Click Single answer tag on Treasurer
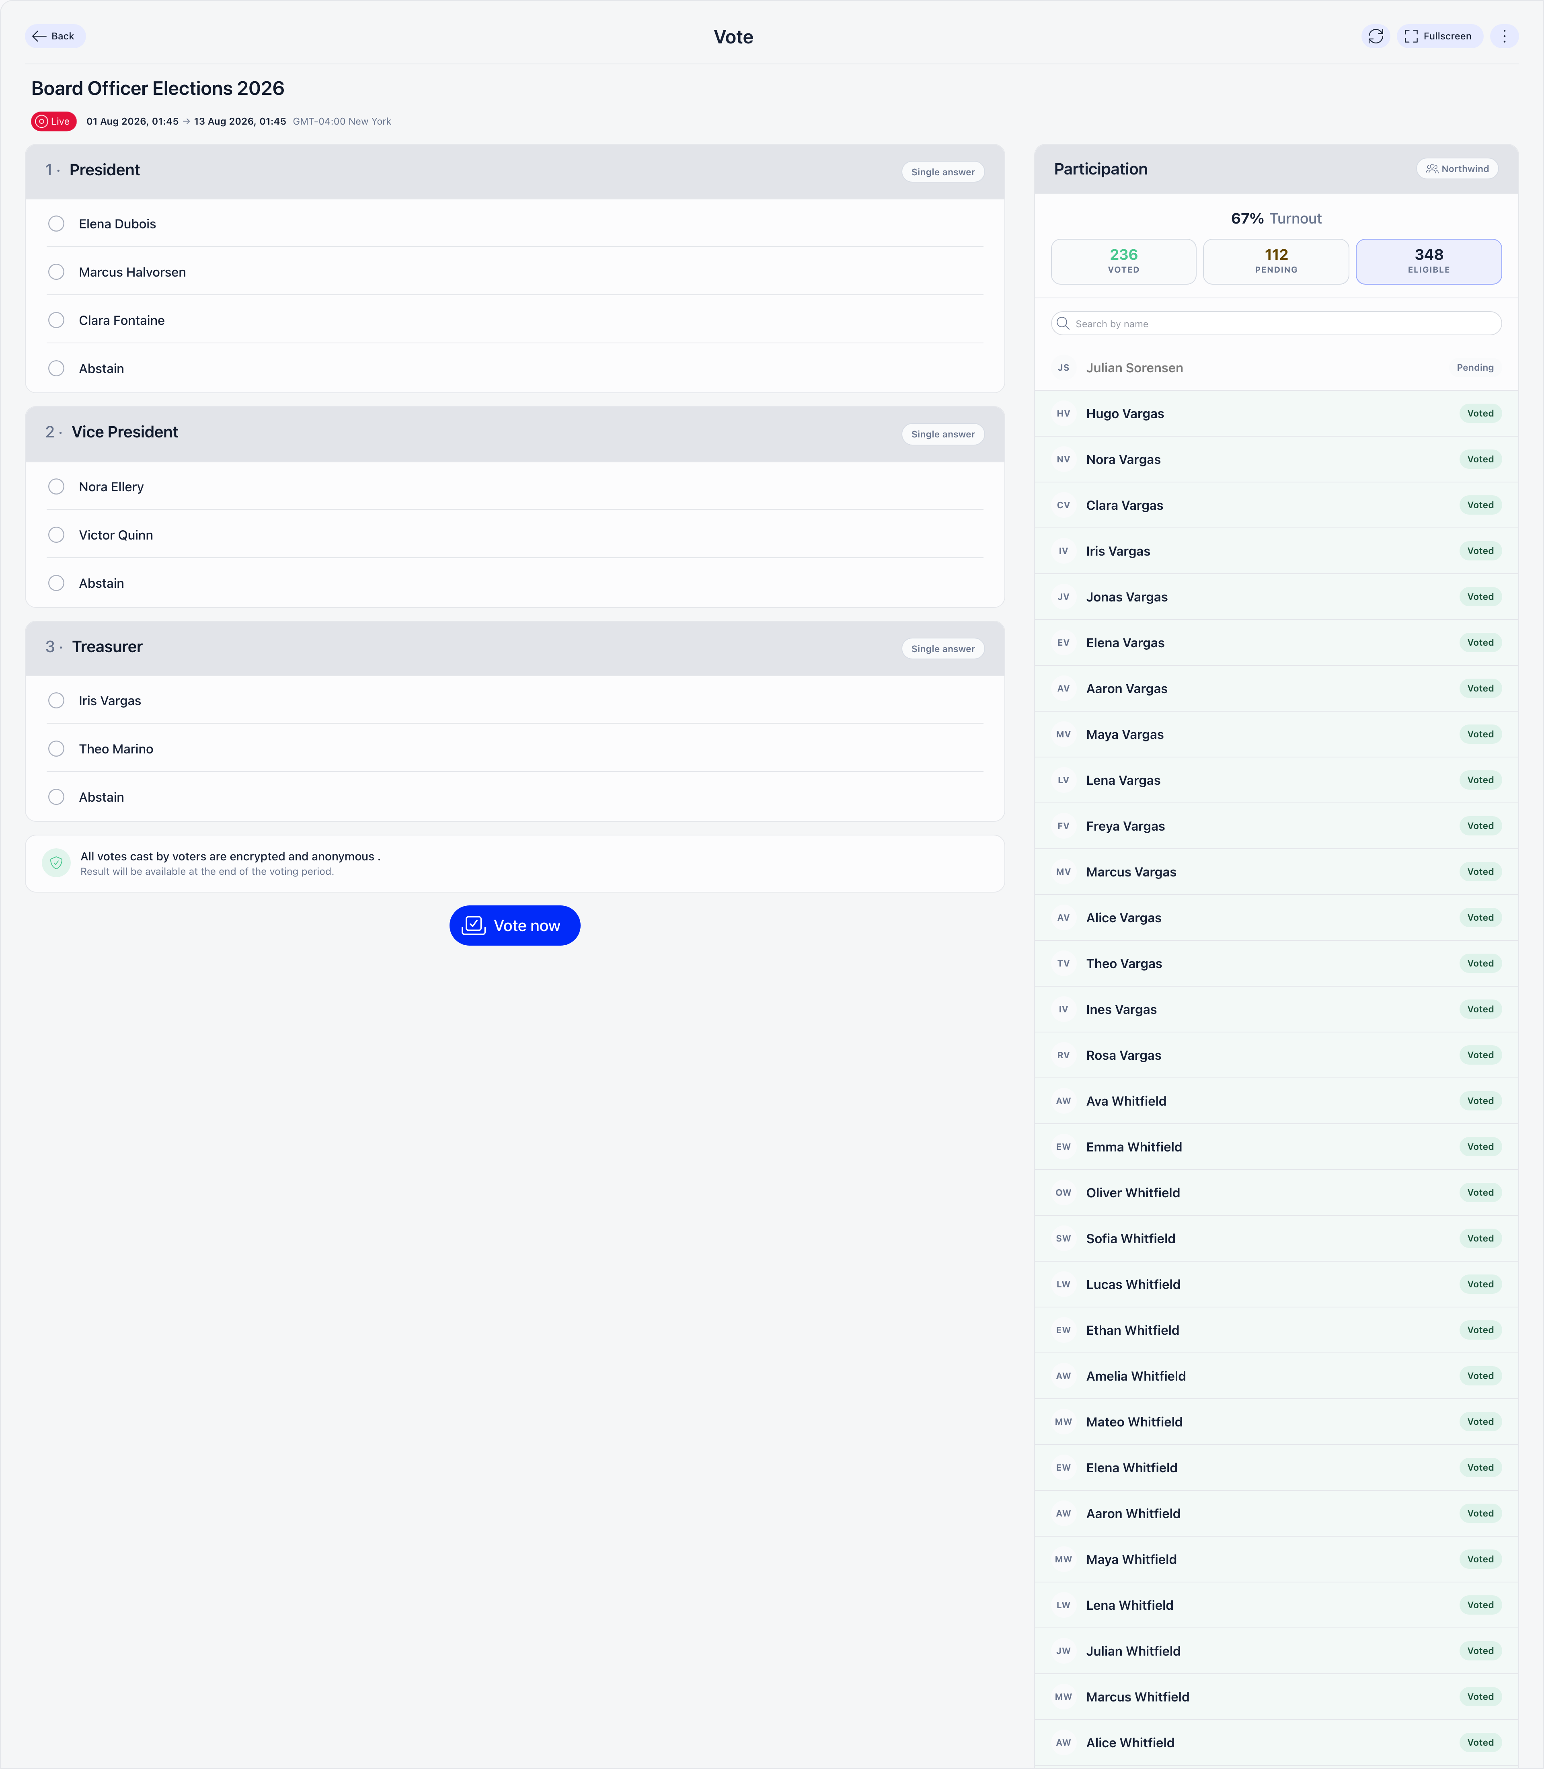 942,649
